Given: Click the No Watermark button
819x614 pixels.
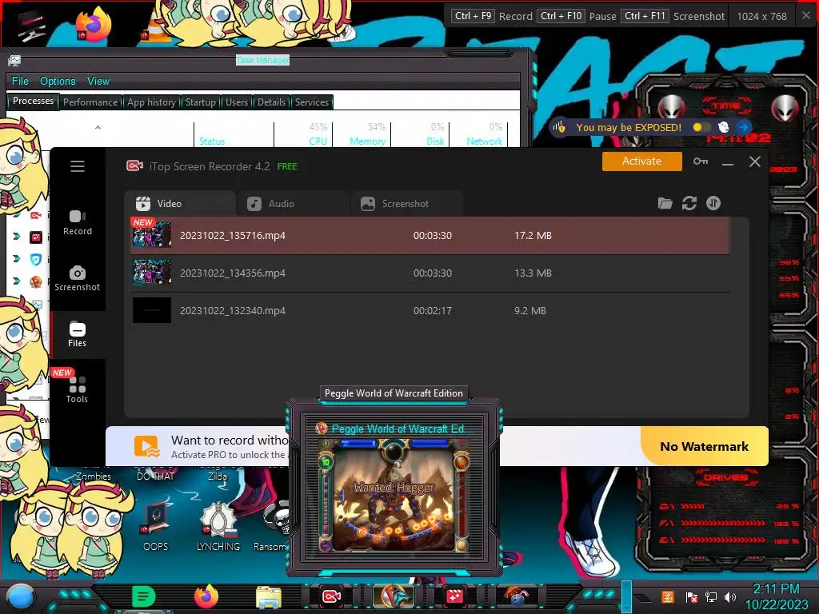Looking at the screenshot, I should [x=704, y=446].
